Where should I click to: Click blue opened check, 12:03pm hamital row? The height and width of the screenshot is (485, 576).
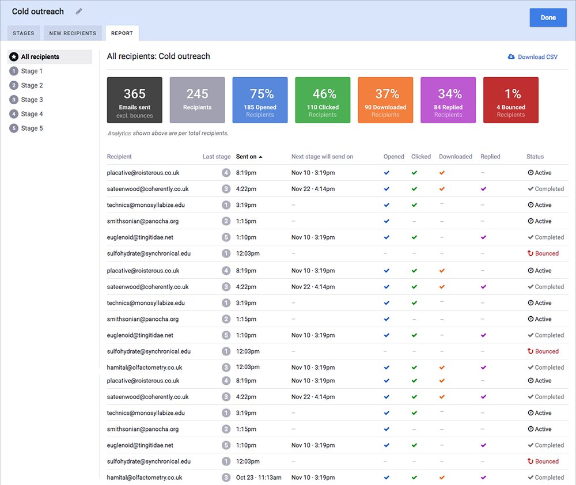[x=386, y=367]
